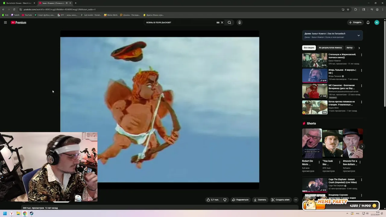Open Last events - Donat... bookmark
The width and height of the screenshot is (386, 217).
[x=90, y=15]
